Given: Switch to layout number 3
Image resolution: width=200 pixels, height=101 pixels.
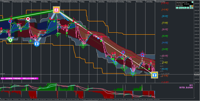Looking at the screenshot, I should coord(190,8).
